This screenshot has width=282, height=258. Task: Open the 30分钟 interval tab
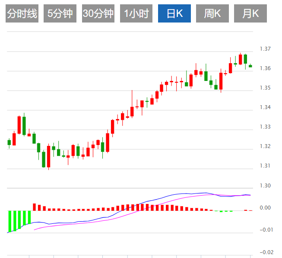click(x=98, y=14)
